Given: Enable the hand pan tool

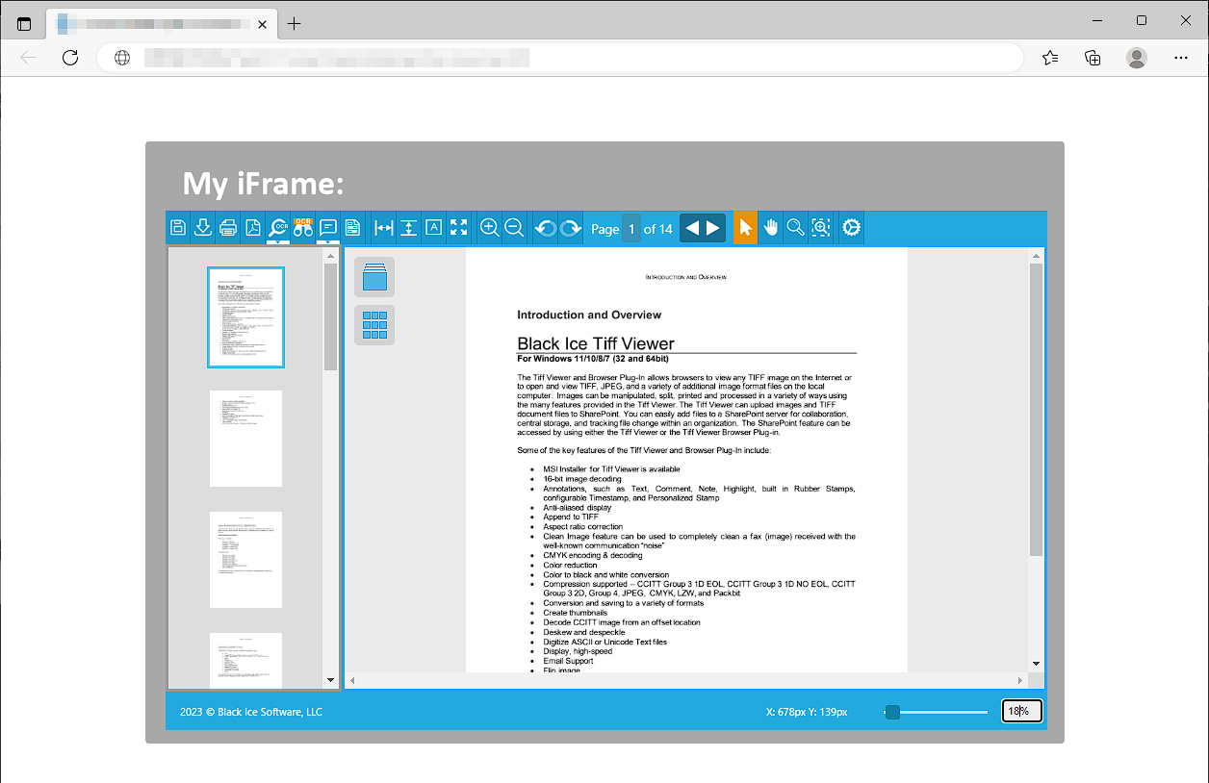Looking at the screenshot, I should click(x=770, y=228).
